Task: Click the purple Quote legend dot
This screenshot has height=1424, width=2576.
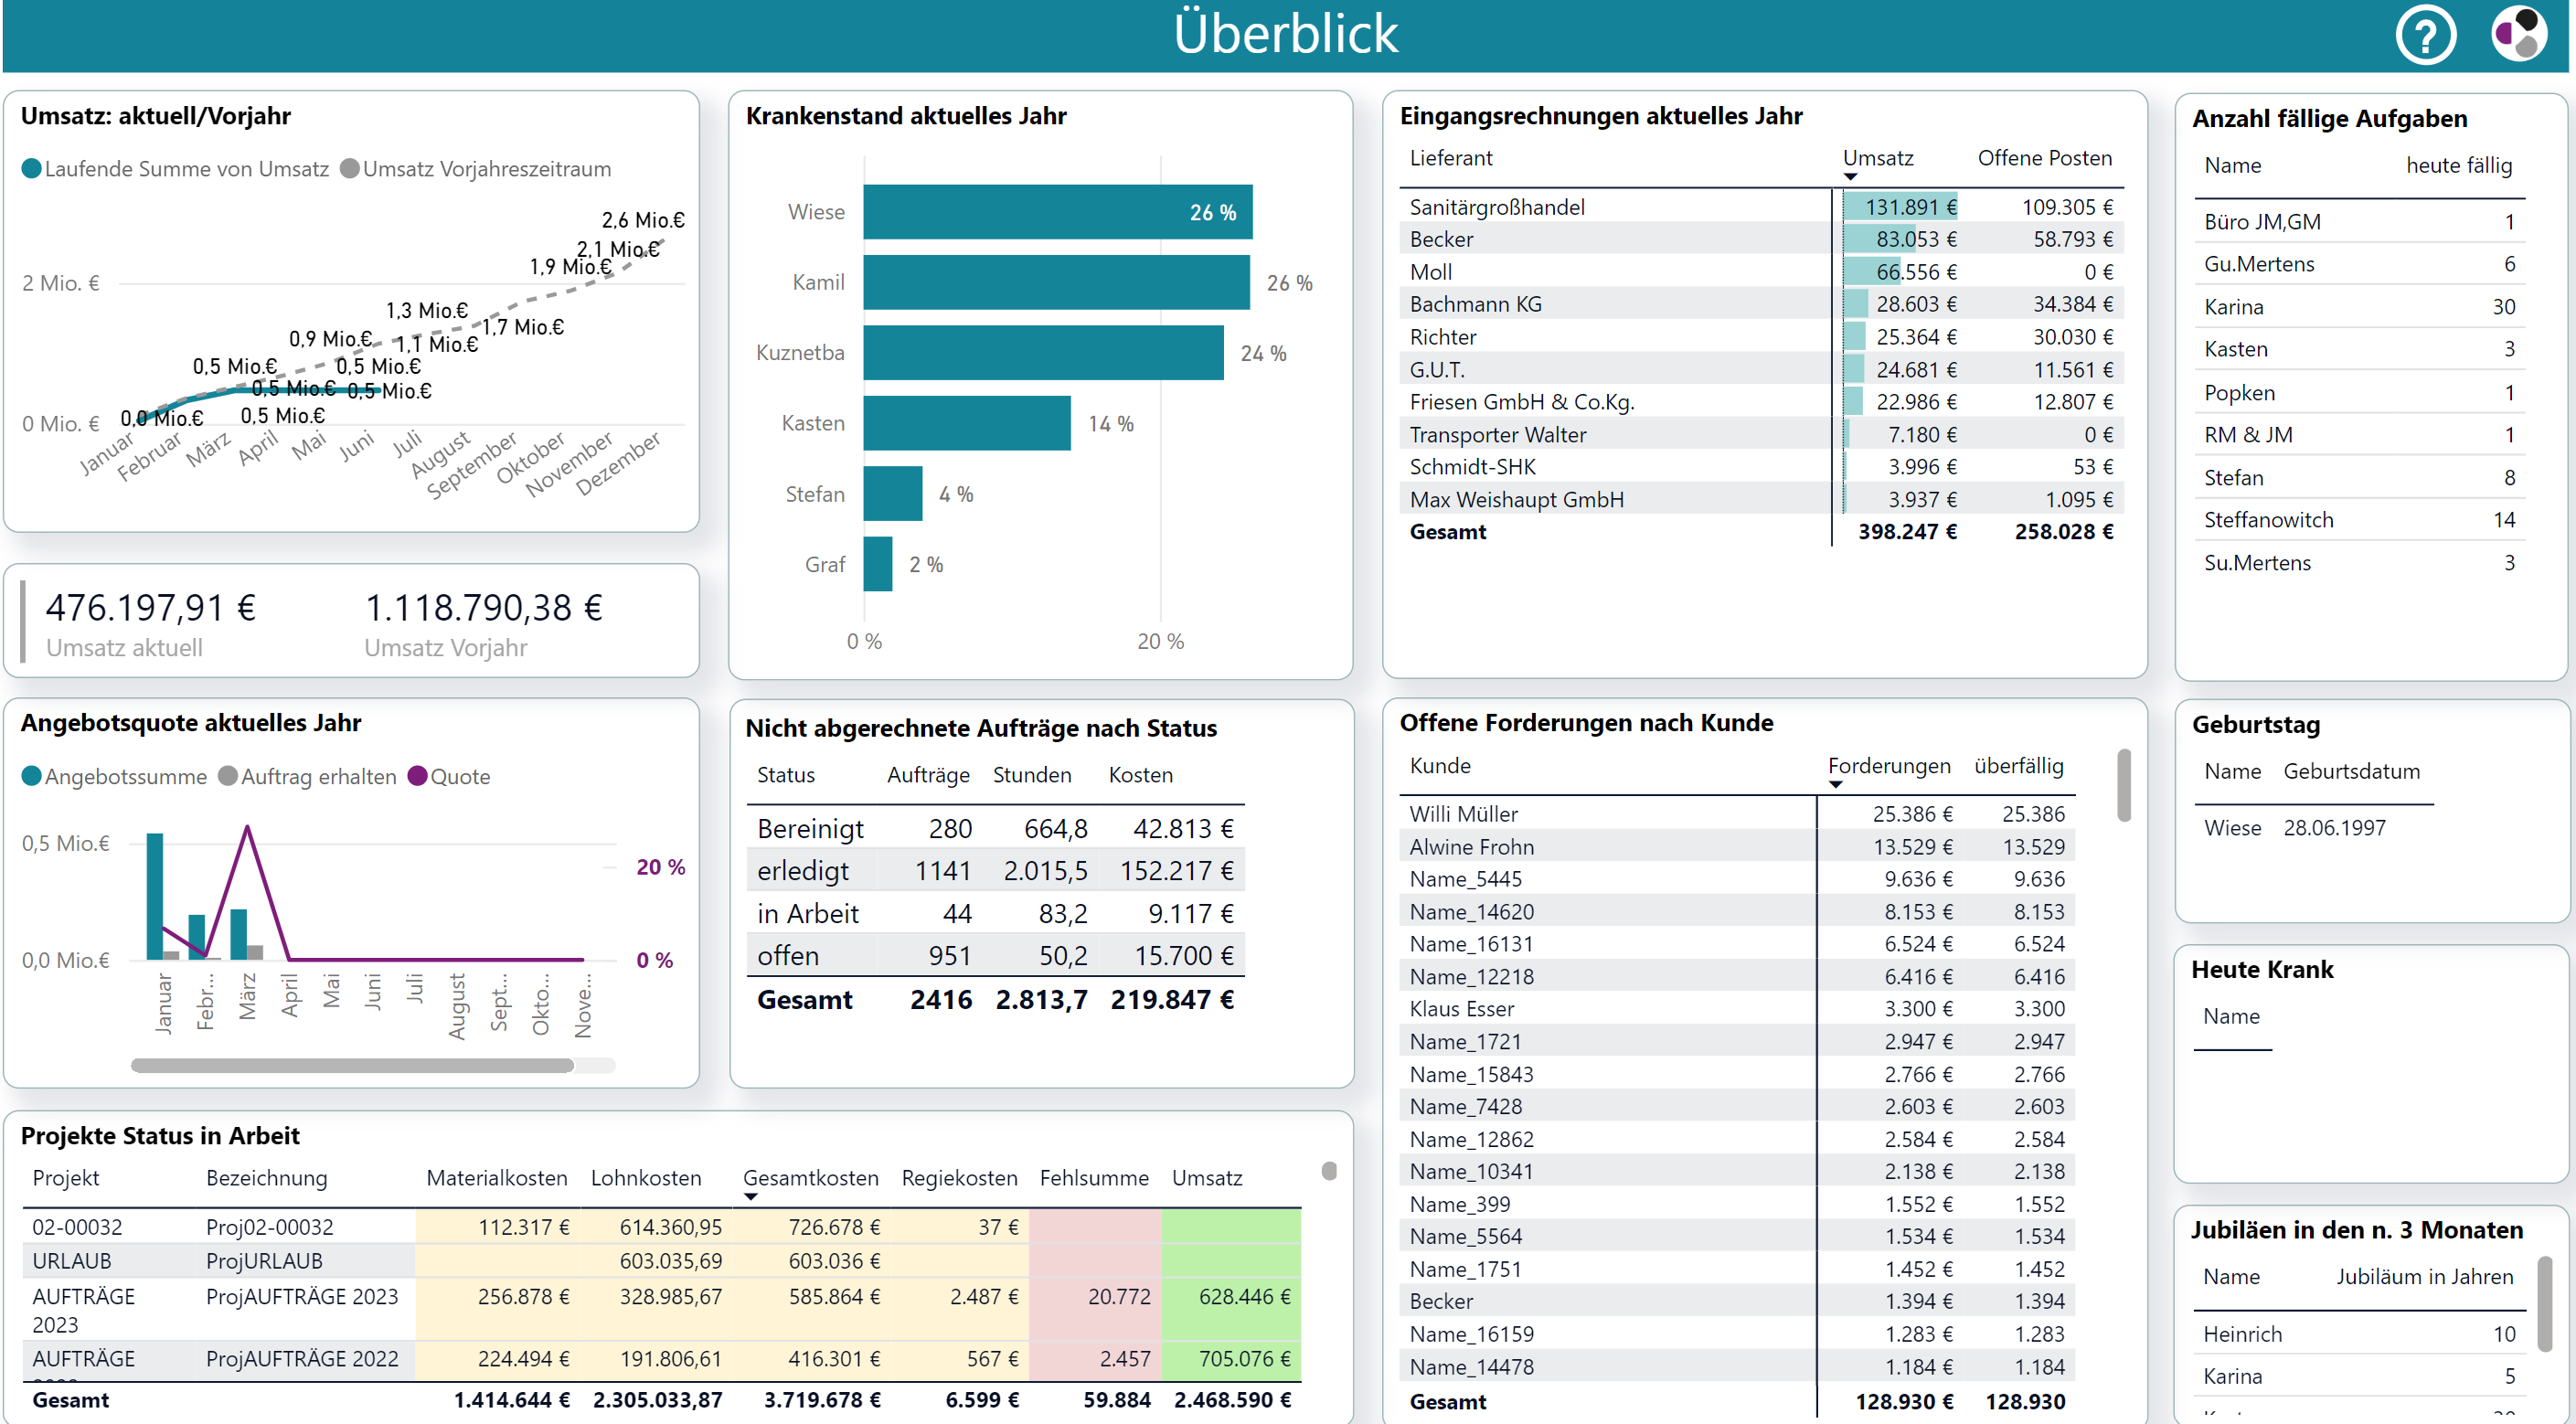Action: [x=418, y=776]
